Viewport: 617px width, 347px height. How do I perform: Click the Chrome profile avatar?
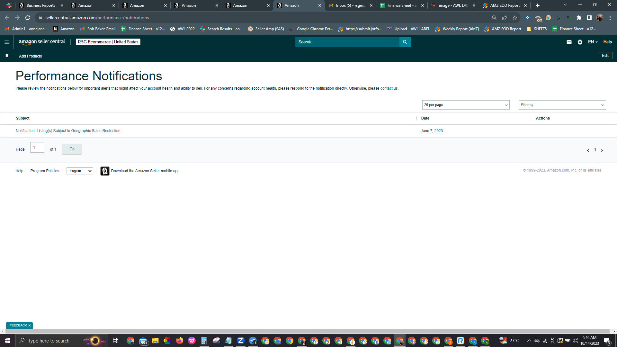(x=600, y=18)
